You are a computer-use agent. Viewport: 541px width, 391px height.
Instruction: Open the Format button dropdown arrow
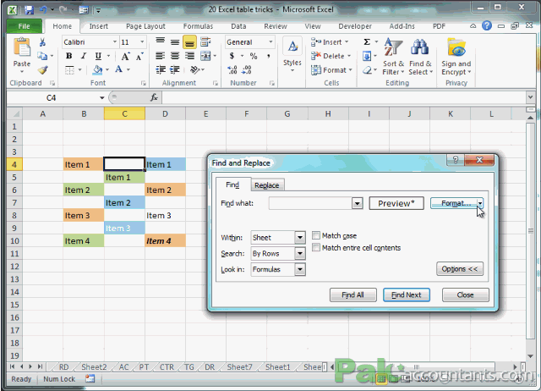click(480, 203)
